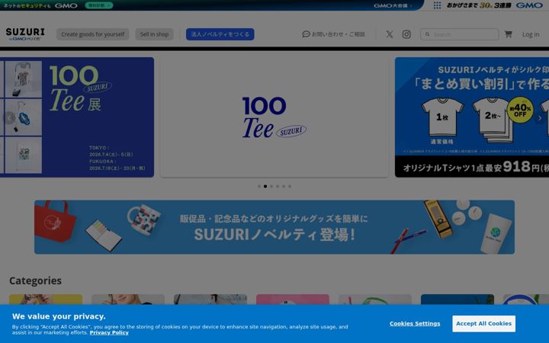
Task: Click the search magnifier icon
Action: tap(427, 34)
